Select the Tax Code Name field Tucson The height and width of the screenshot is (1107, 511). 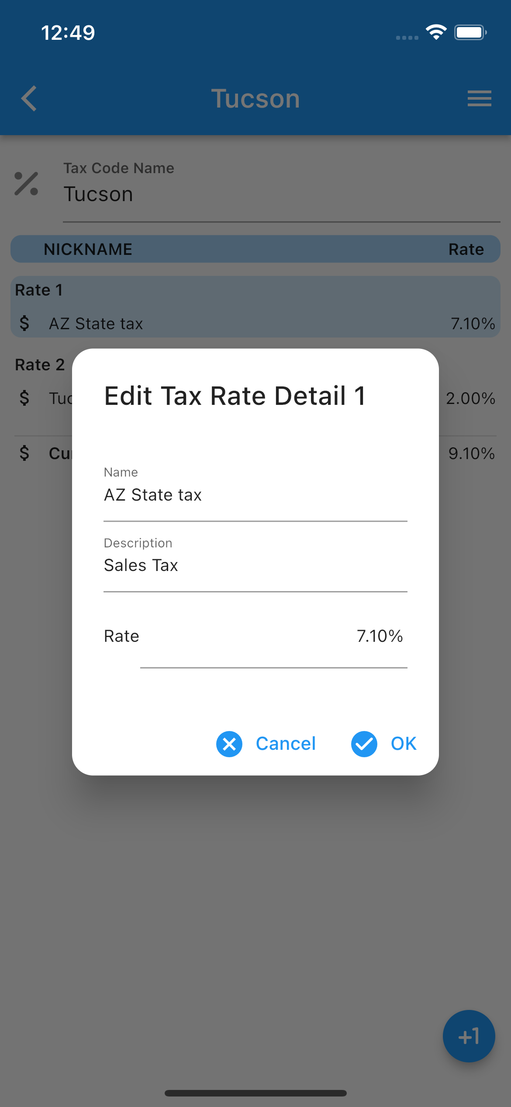tap(282, 191)
